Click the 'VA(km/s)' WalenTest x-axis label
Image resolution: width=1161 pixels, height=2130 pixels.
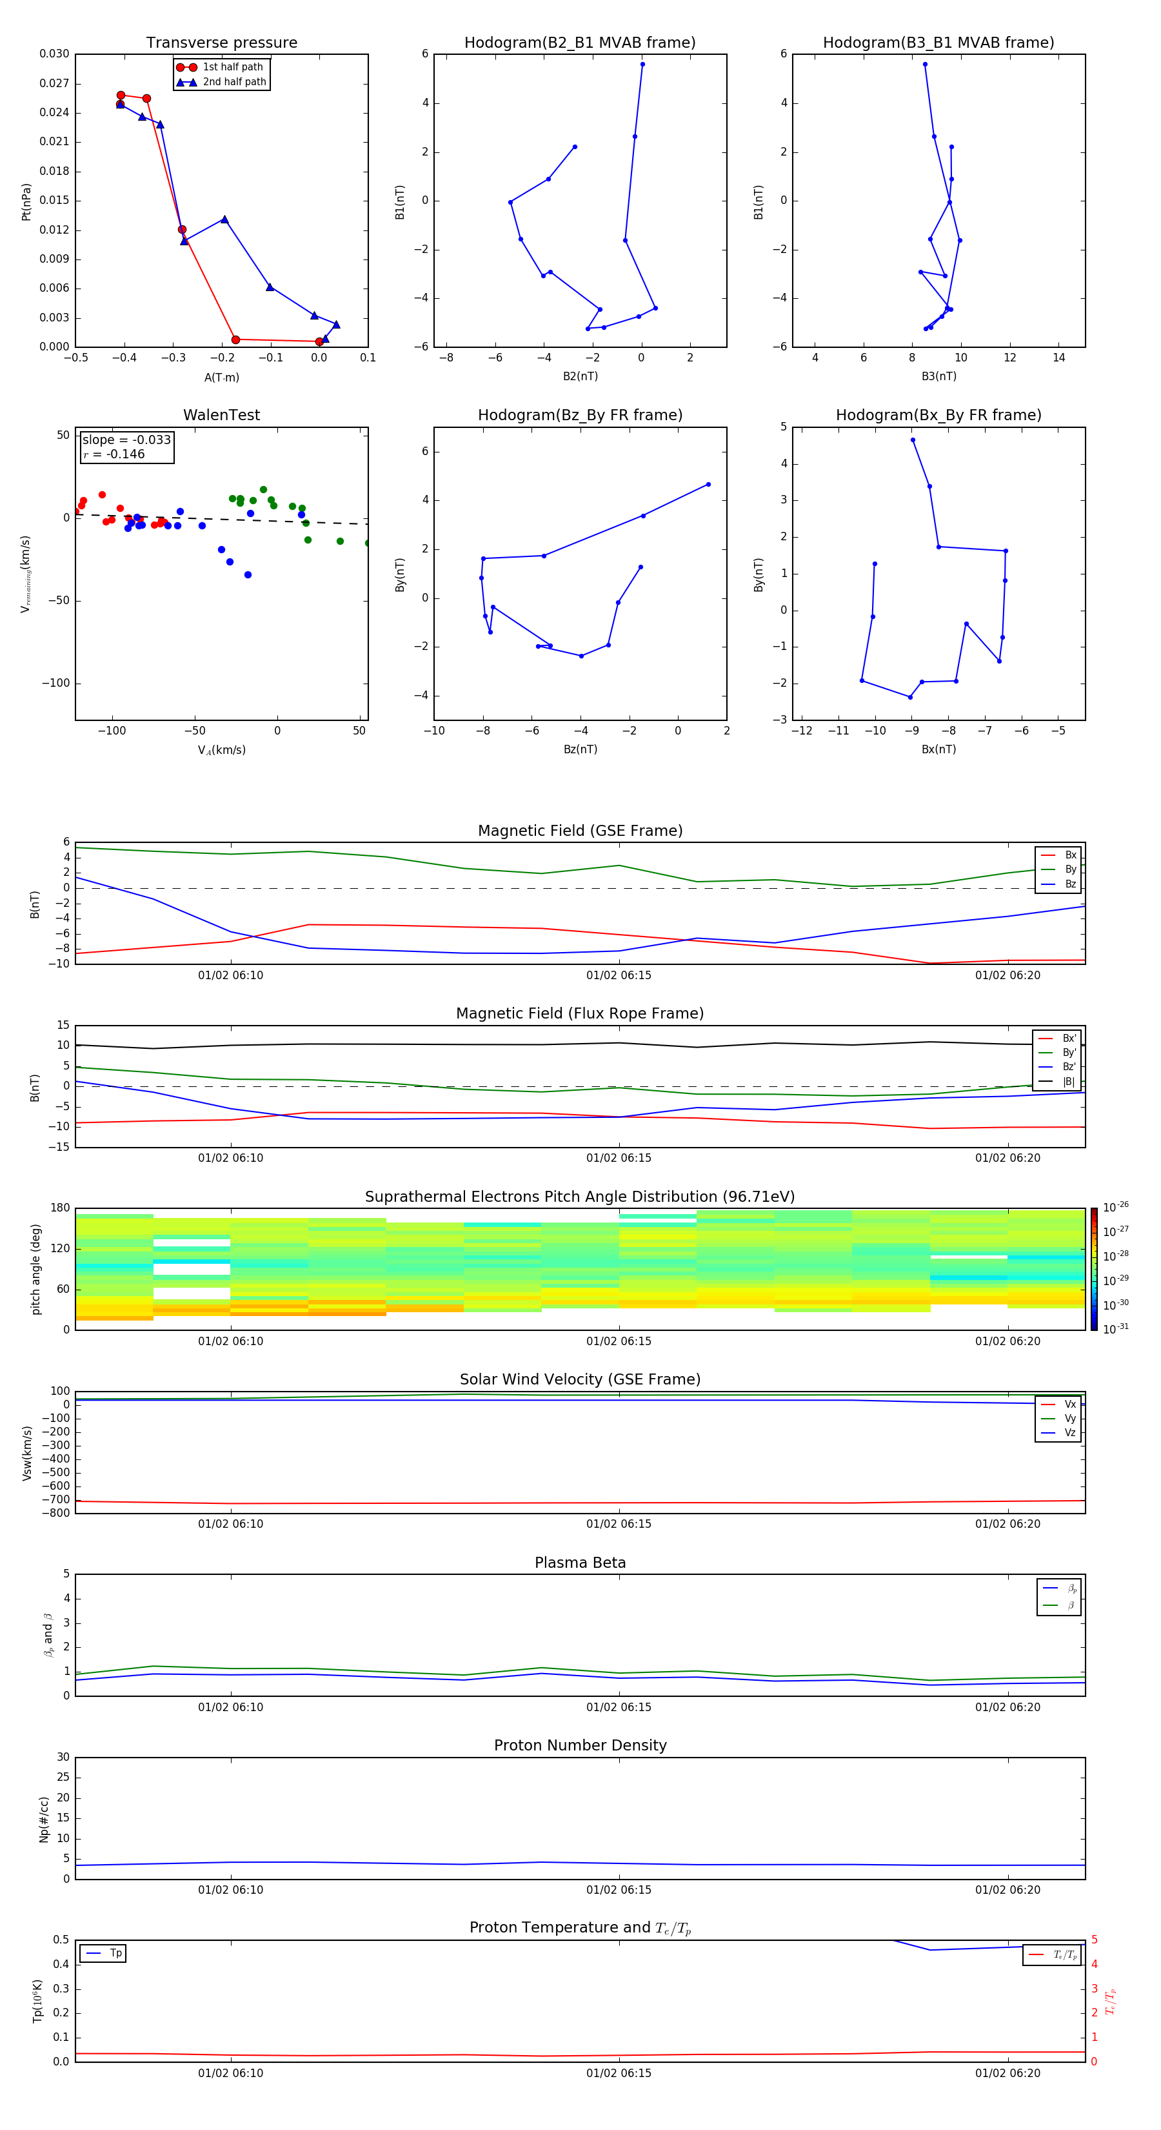221,750
